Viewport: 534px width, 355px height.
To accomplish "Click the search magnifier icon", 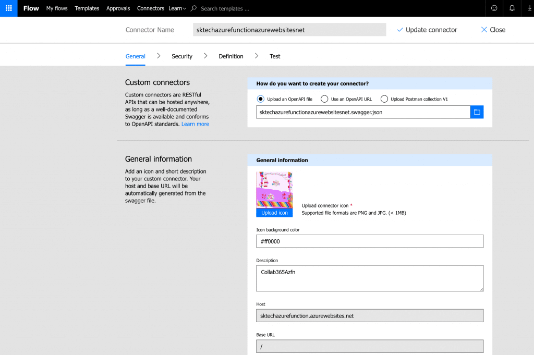I will coord(193,8).
